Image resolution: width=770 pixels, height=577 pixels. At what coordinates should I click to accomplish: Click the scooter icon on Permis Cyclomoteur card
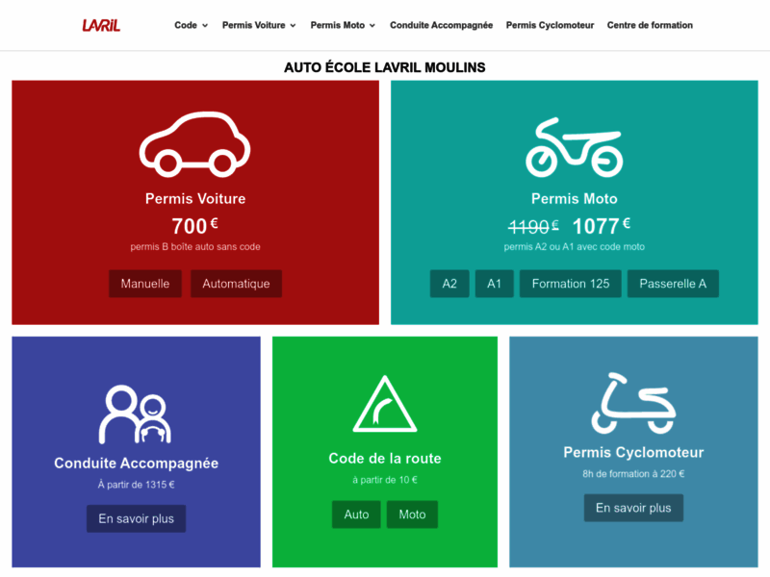(x=633, y=403)
